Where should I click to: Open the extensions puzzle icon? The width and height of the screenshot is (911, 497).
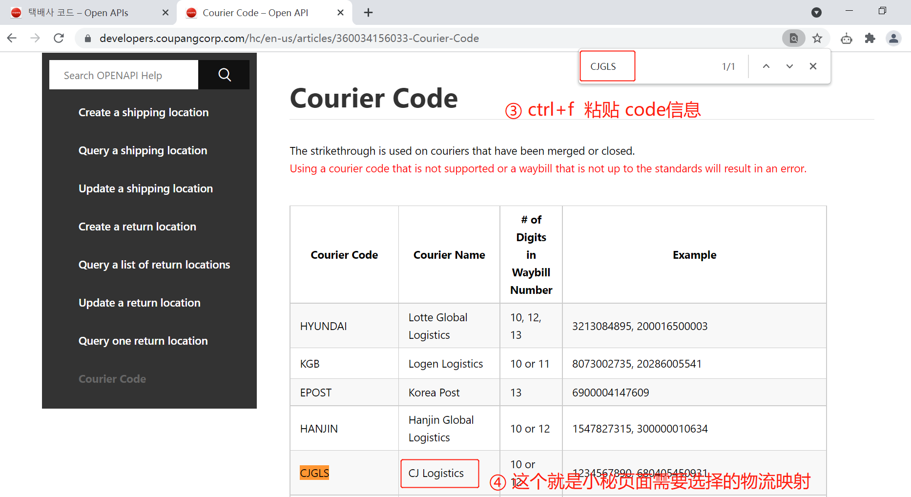tap(870, 38)
